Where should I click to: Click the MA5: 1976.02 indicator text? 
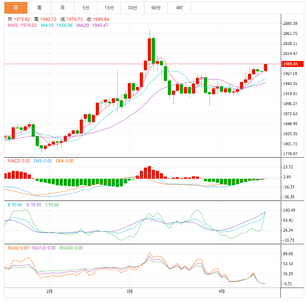(x=22, y=25)
